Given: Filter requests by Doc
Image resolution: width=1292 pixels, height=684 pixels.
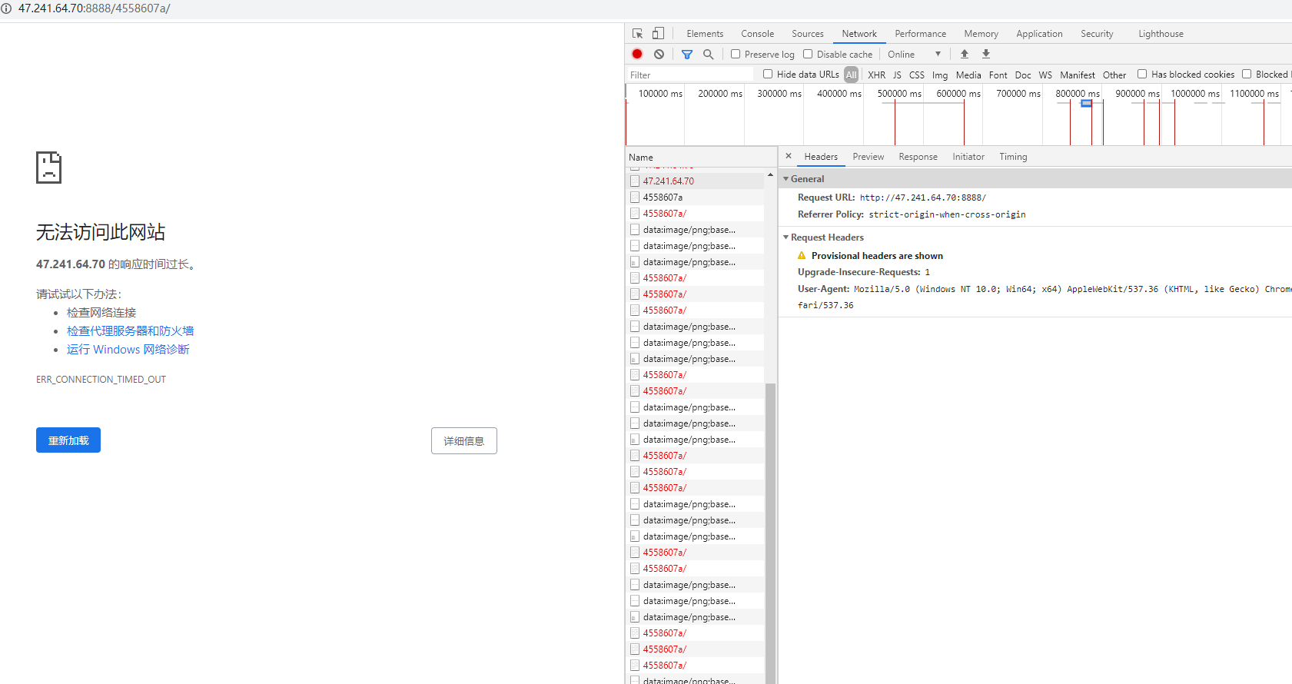Looking at the screenshot, I should (x=1023, y=75).
